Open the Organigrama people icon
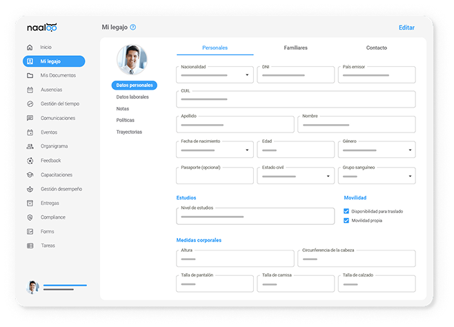The image size is (454, 327). pyautogui.click(x=30, y=146)
